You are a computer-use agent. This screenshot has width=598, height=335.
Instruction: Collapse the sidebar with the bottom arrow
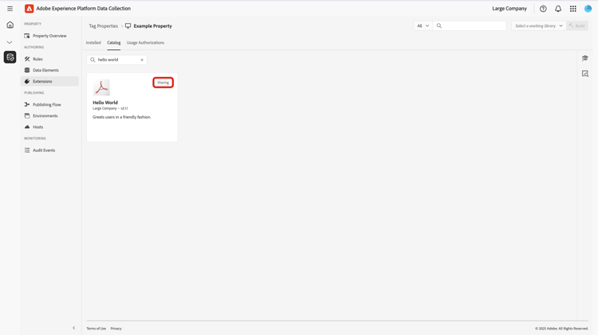[x=74, y=328]
